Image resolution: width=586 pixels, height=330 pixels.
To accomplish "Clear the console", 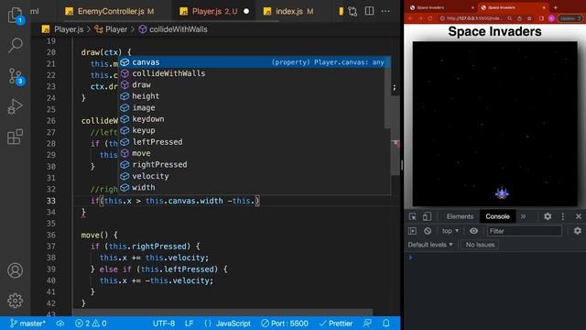I will point(428,231).
